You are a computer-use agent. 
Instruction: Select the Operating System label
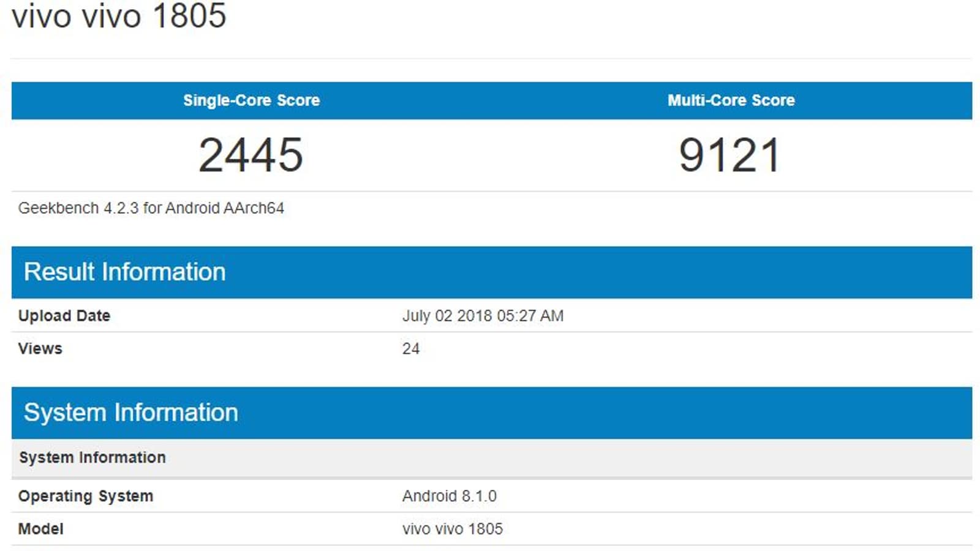tap(86, 496)
